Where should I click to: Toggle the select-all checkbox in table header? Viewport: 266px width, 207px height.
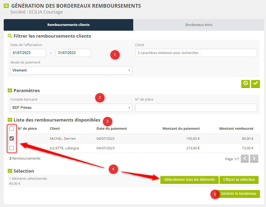12,129
